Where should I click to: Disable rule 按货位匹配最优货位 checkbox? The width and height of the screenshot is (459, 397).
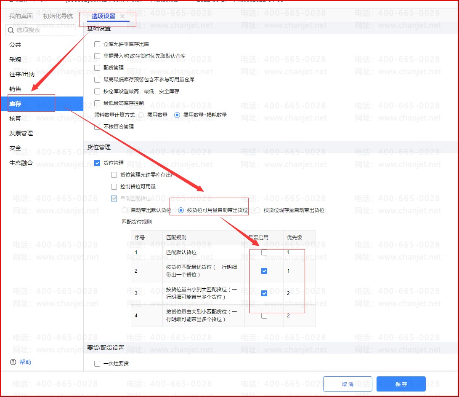click(x=264, y=271)
